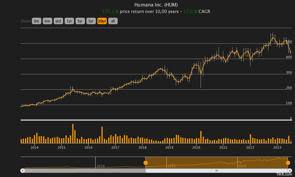The width and height of the screenshot is (295, 177).
Task: Click the 2015 label in the navigator
Action: pos(171,166)
